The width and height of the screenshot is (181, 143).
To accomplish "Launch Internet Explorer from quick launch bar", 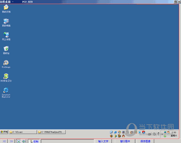I will (115, 132).
